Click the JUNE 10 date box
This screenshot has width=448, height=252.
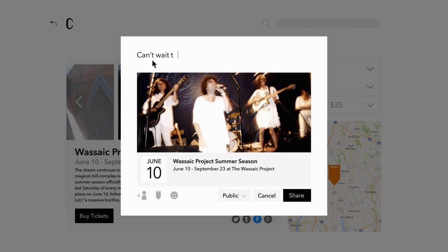point(154,169)
